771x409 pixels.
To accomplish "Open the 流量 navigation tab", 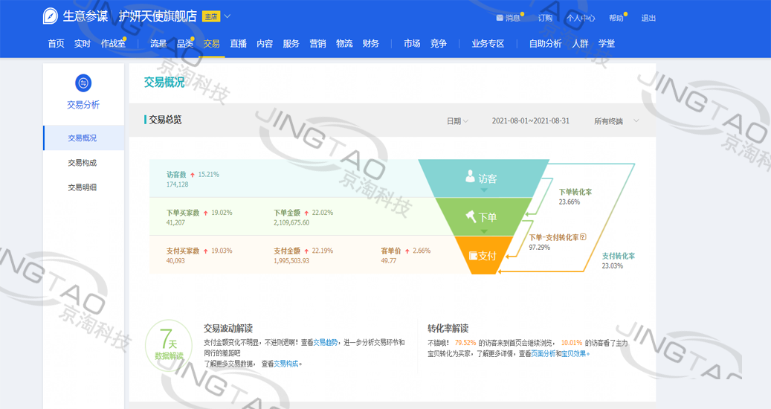I will 158,44.
